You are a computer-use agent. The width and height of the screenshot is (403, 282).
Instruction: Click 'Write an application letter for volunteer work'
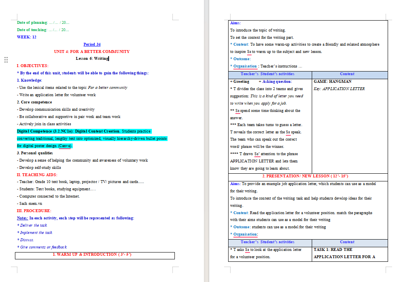(56, 95)
